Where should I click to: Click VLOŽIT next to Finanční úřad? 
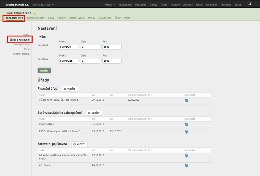coord(70,89)
